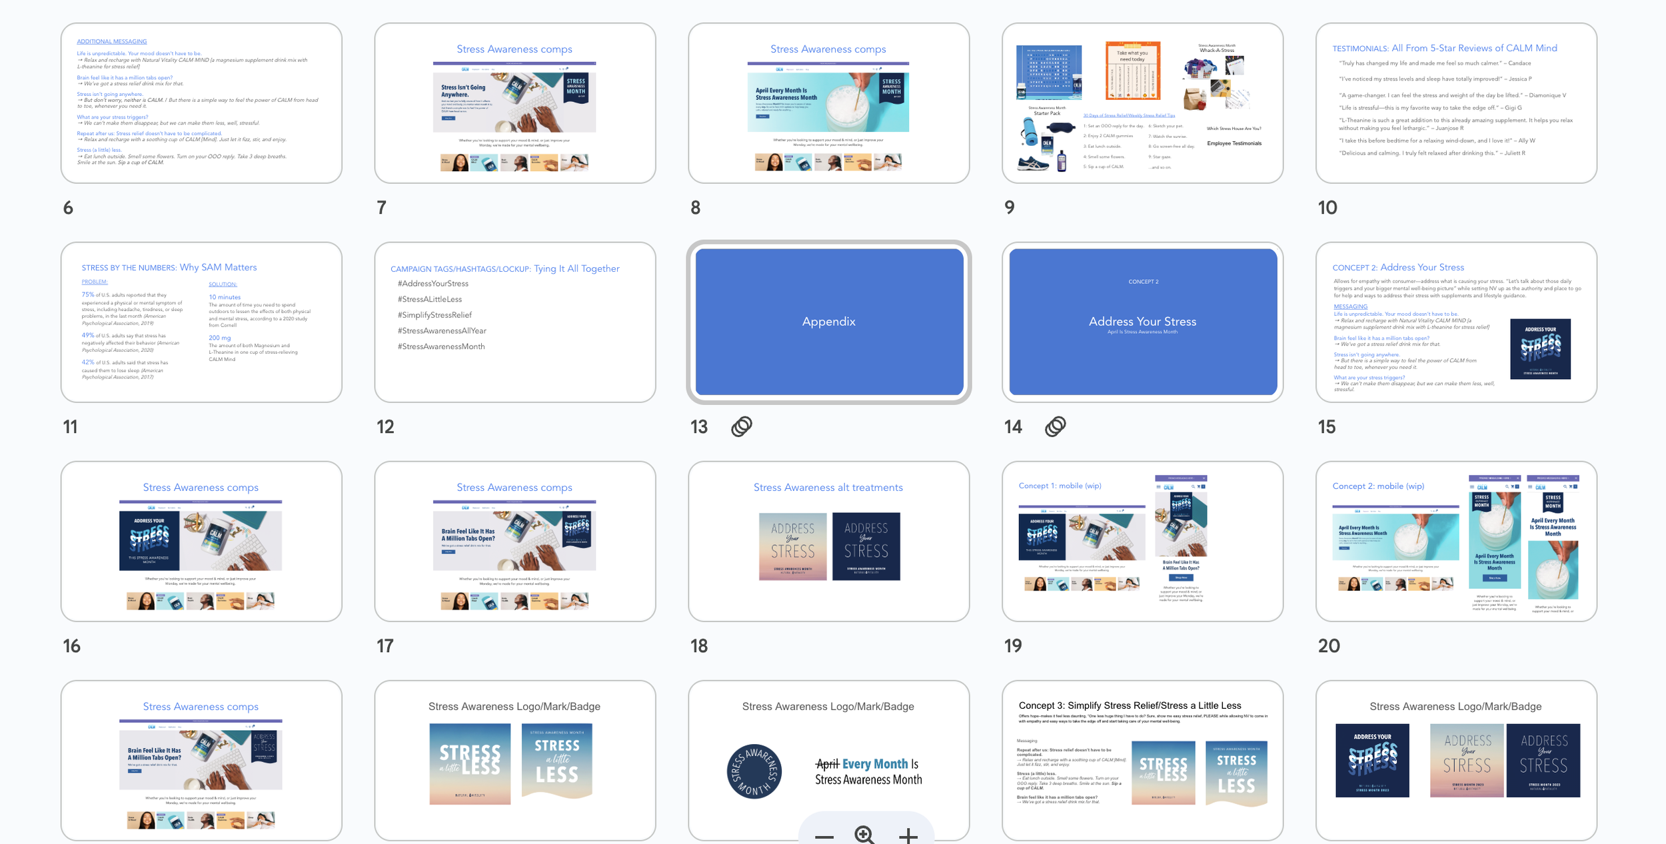This screenshot has width=1666, height=844.
Task: Click the zoom in plus icon
Action: pyautogui.click(x=908, y=836)
